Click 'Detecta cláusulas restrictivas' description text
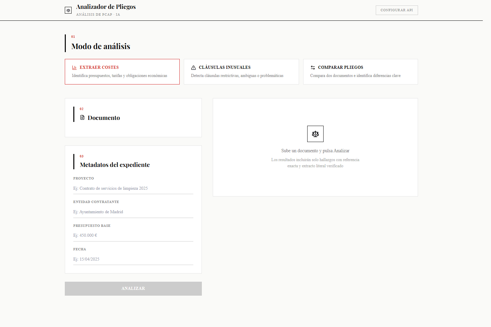 pos(237,76)
